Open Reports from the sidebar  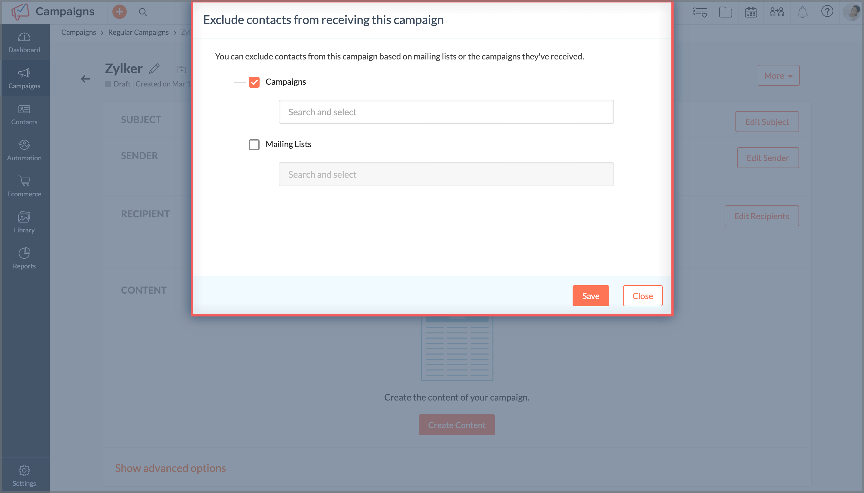coord(24,258)
